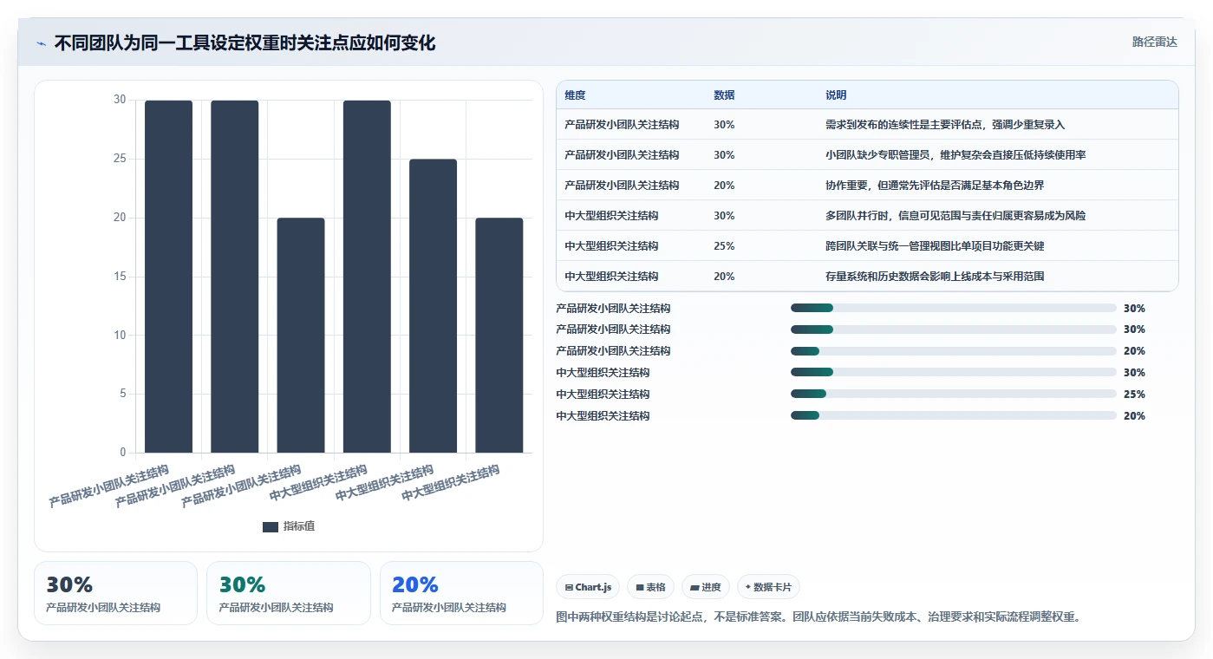
Task: Click the 维度 column header
Action: pyautogui.click(x=575, y=95)
